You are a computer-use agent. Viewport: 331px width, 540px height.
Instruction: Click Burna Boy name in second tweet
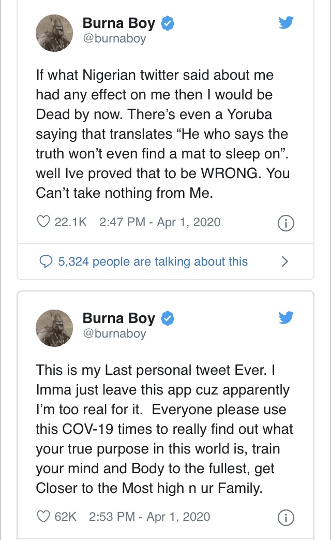(118, 318)
